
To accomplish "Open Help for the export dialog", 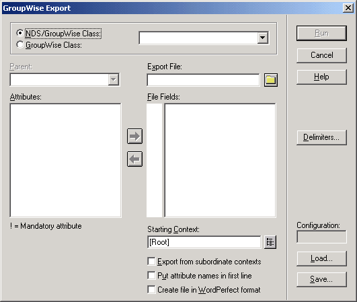I will 321,77.
